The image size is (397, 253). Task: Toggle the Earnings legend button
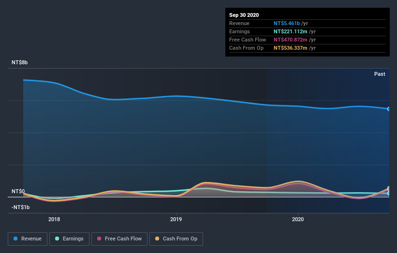69,239
